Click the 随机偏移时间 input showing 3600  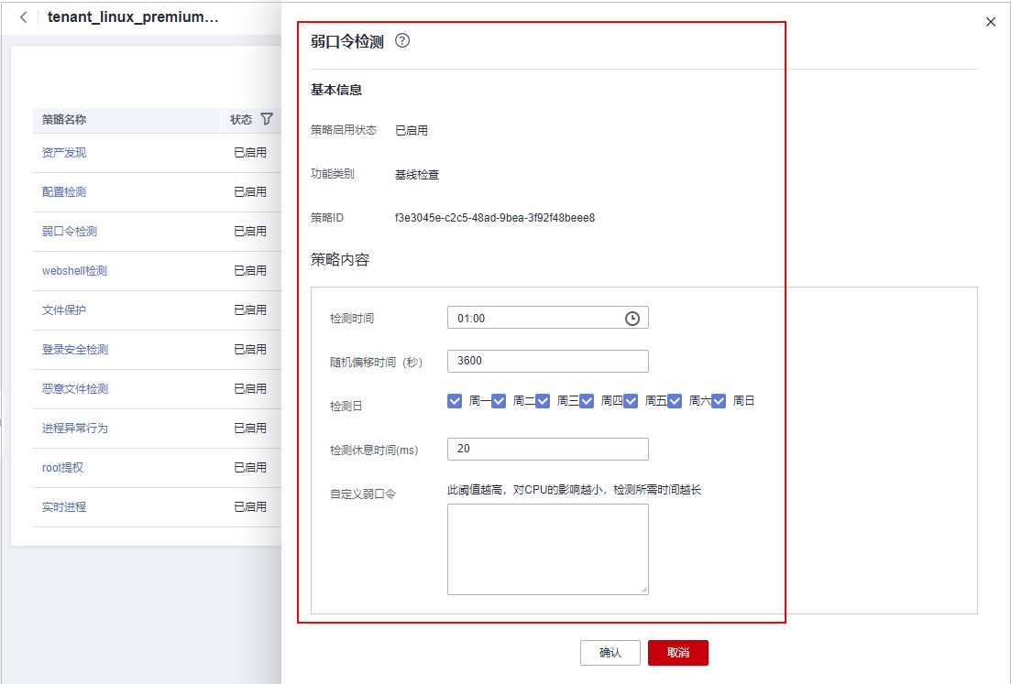tap(547, 361)
